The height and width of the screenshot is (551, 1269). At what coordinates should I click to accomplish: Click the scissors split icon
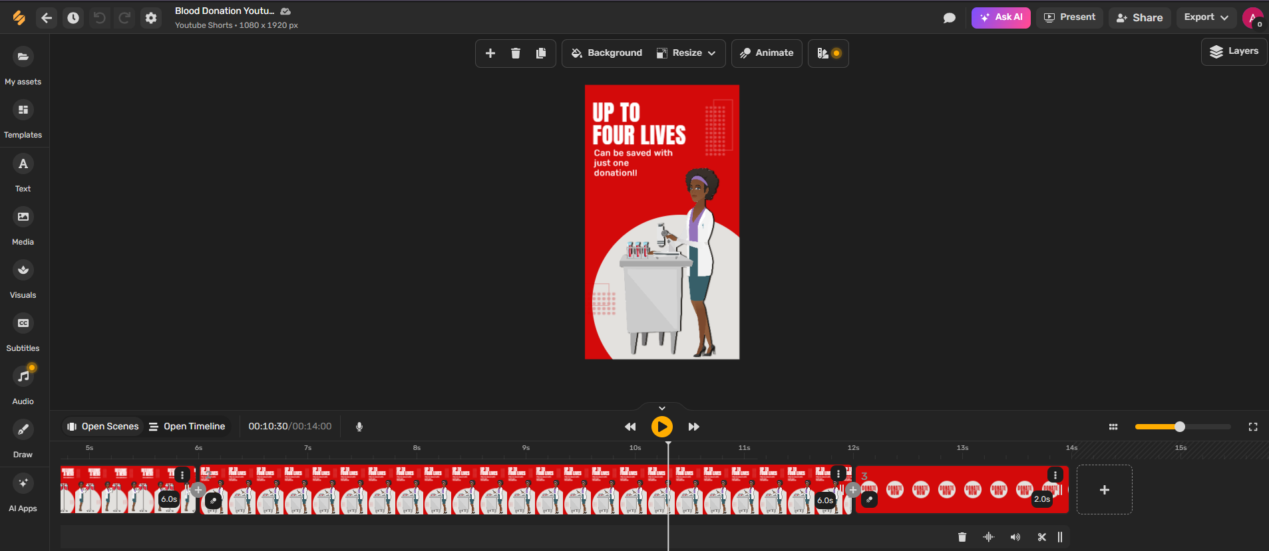click(1041, 537)
